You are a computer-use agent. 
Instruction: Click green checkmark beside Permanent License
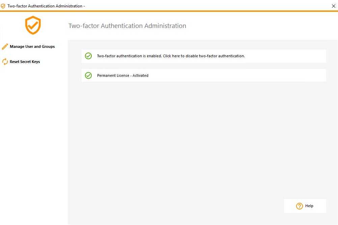pos(88,75)
